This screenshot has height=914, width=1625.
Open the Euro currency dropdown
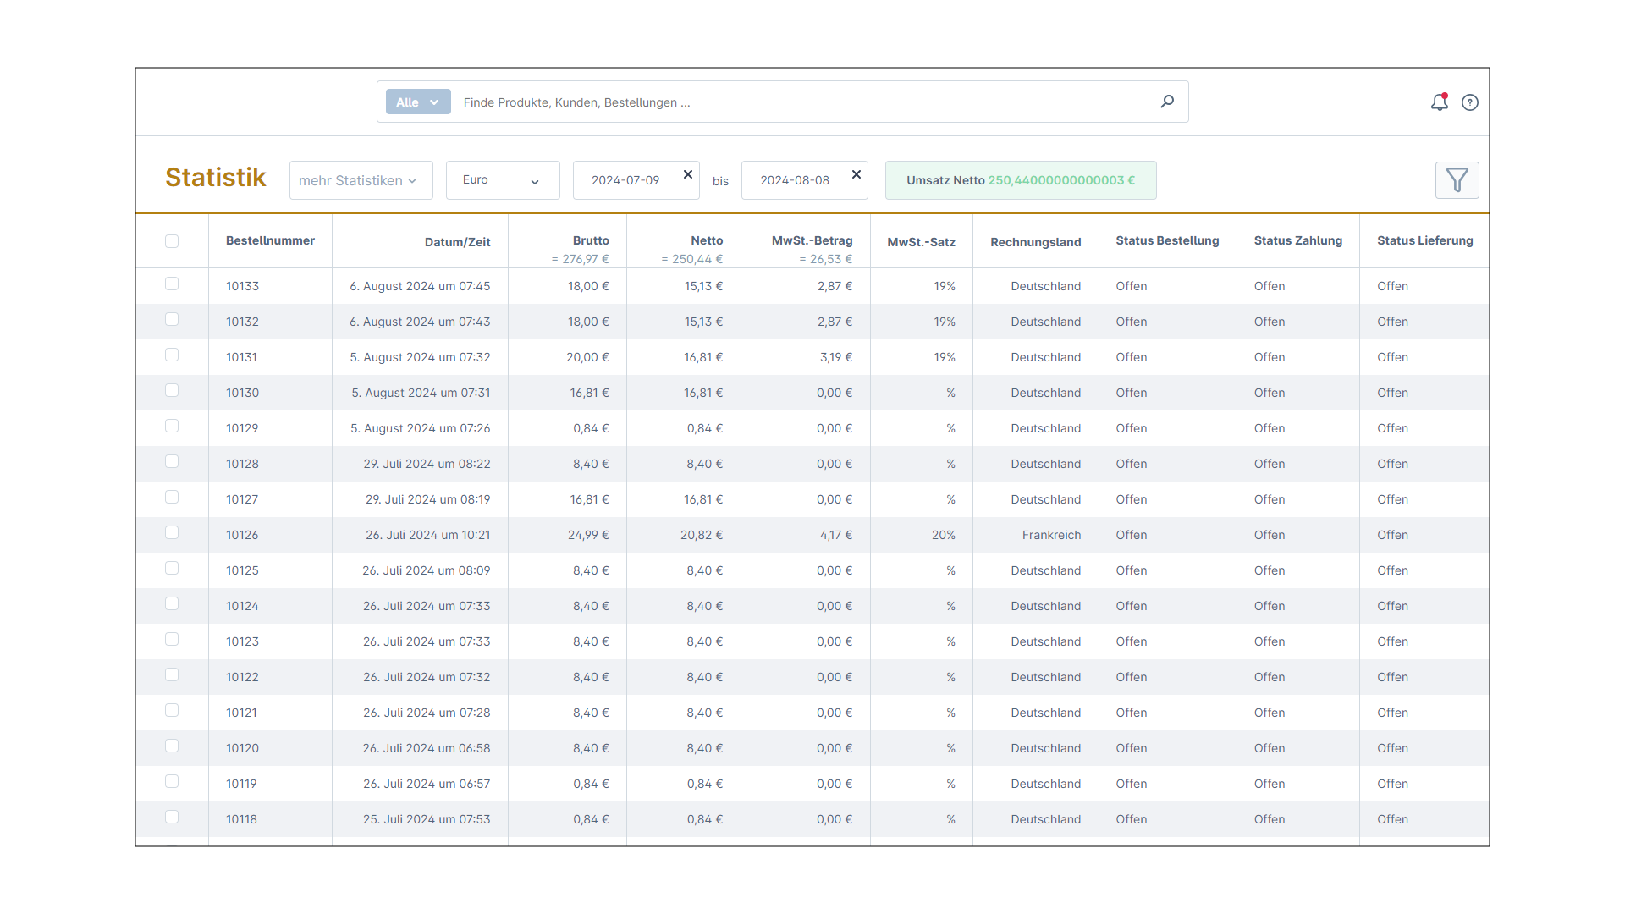pyautogui.click(x=503, y=180)
